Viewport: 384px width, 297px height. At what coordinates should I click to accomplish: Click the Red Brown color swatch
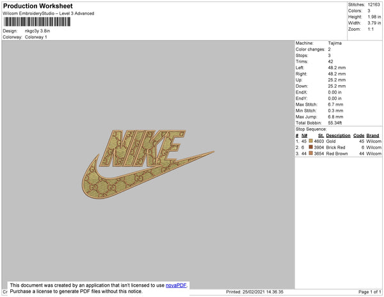tap(311, 153)
